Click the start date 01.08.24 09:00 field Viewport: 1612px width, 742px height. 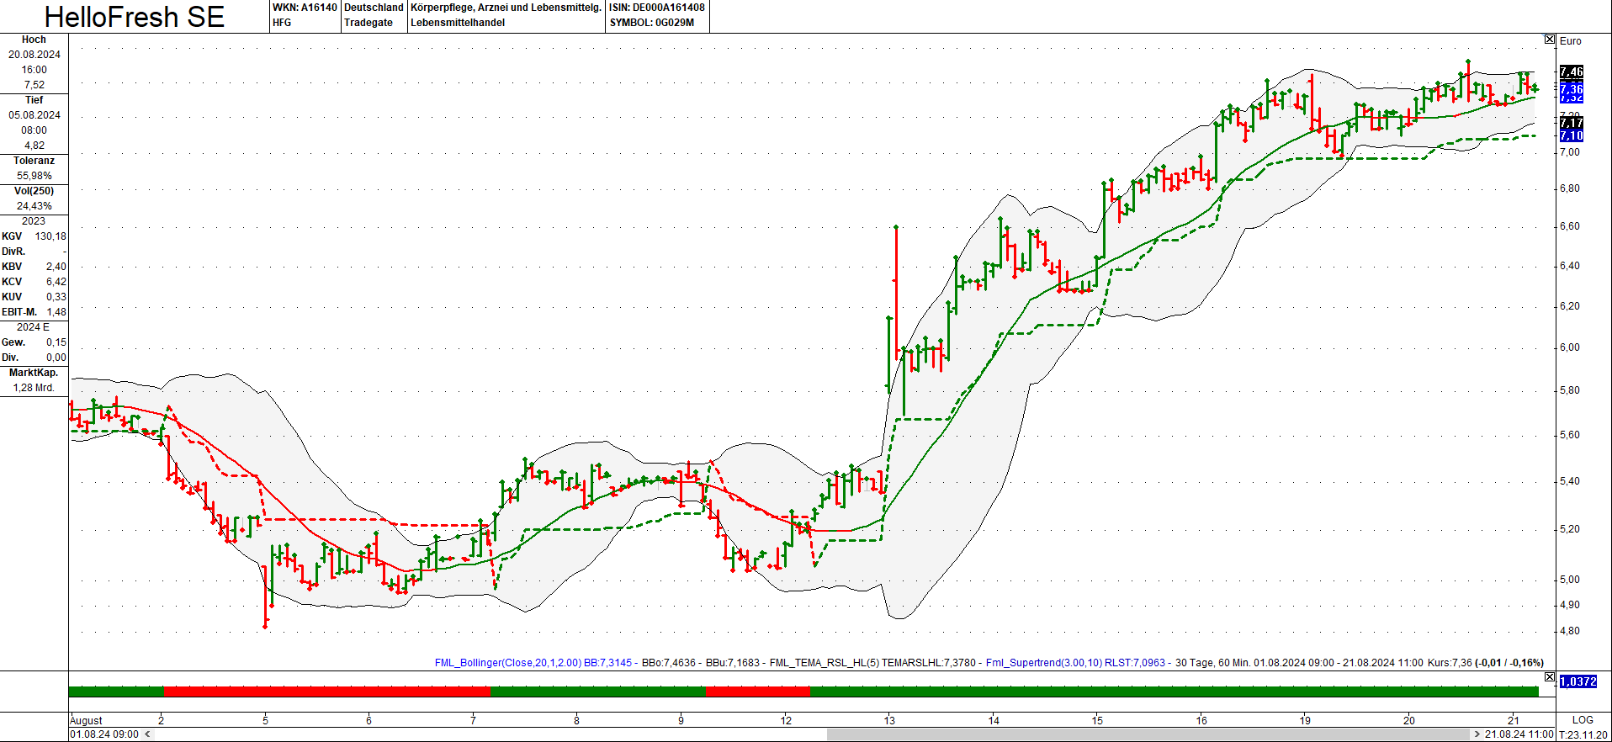[x=104, y=734]
